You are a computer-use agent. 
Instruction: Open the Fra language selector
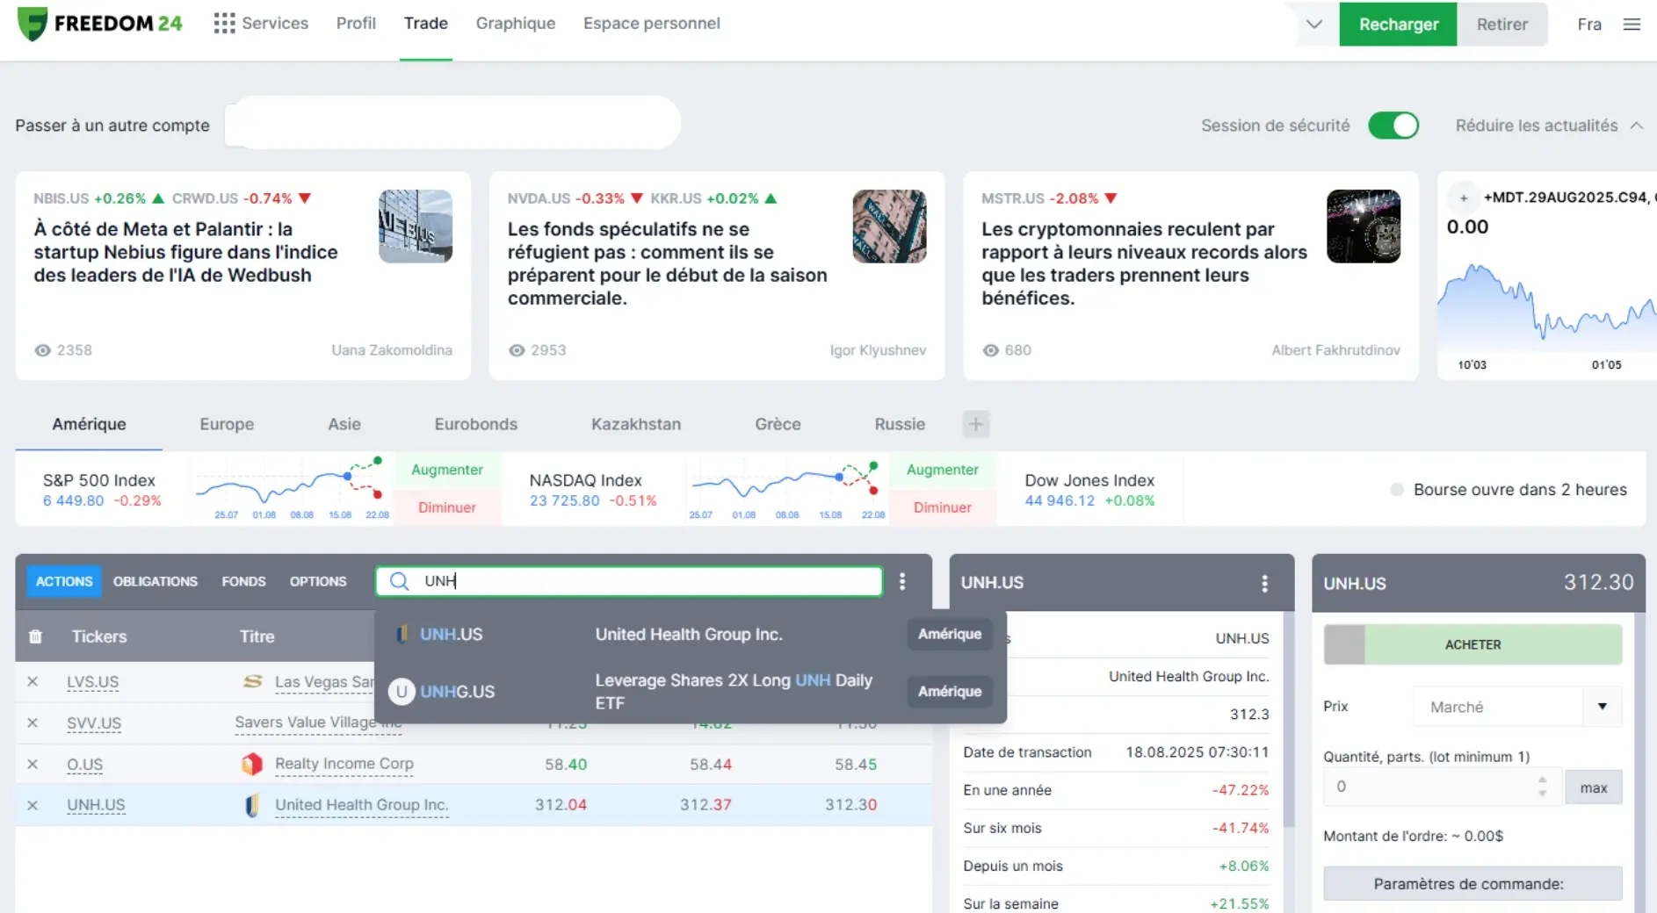(1589, 25)
